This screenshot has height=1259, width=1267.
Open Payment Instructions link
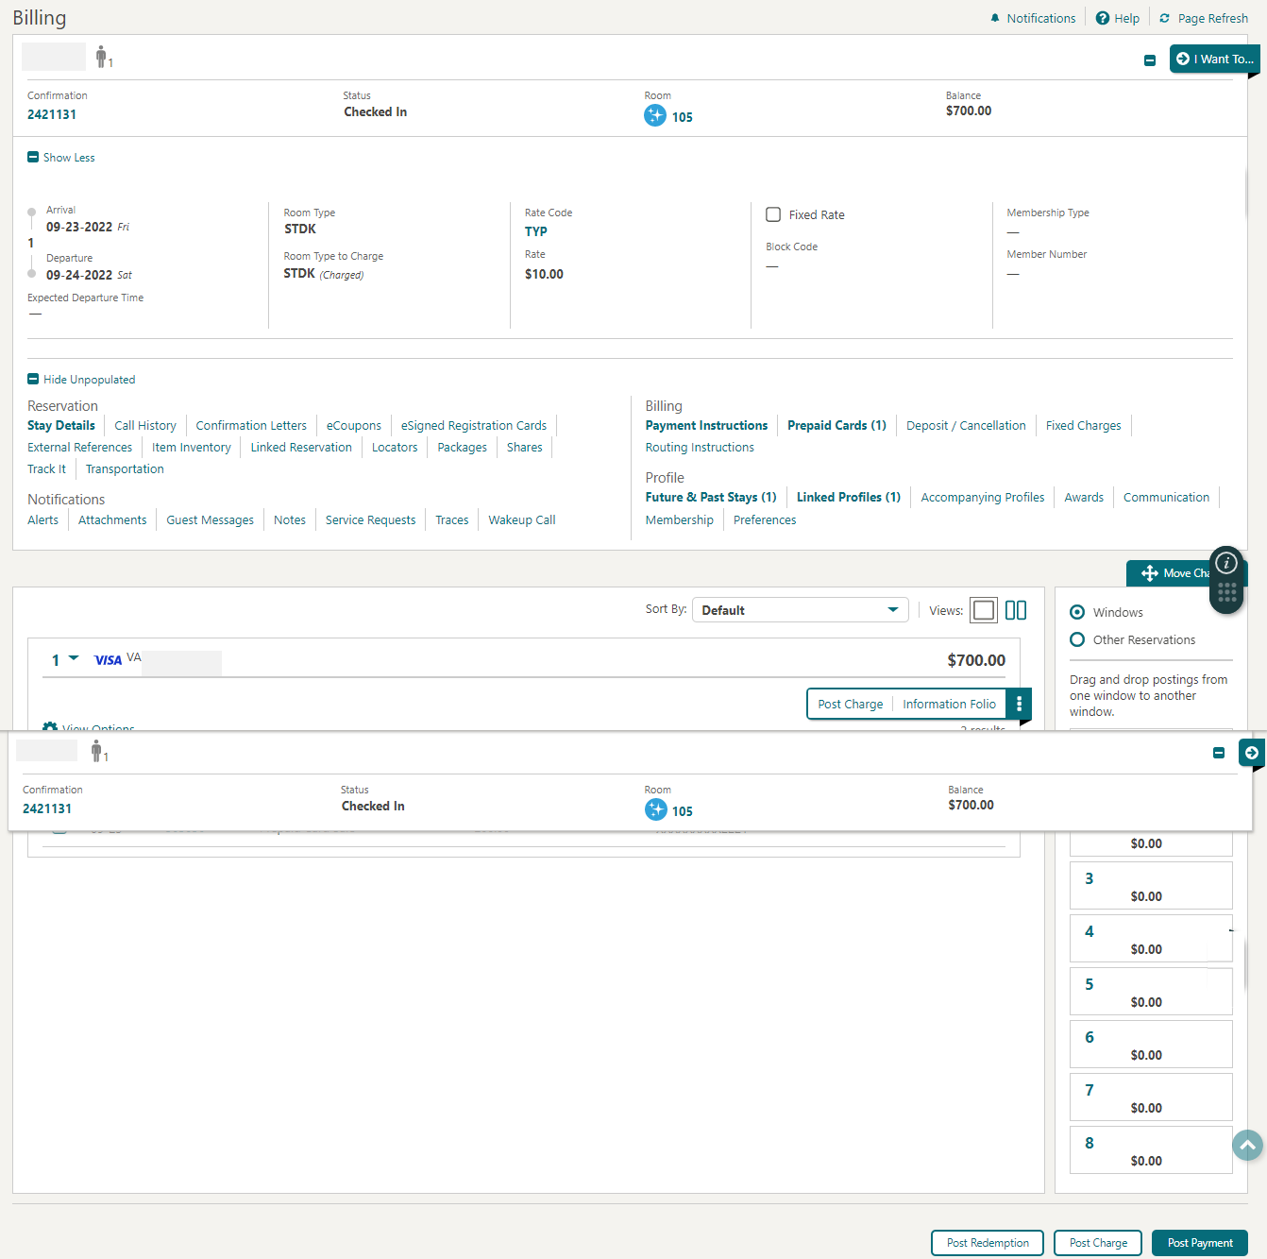click(x=707, y=426)
